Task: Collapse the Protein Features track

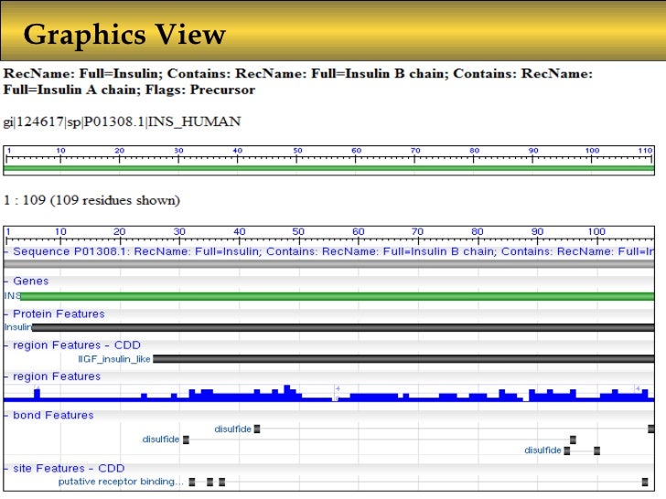Action: click(6, 314)
